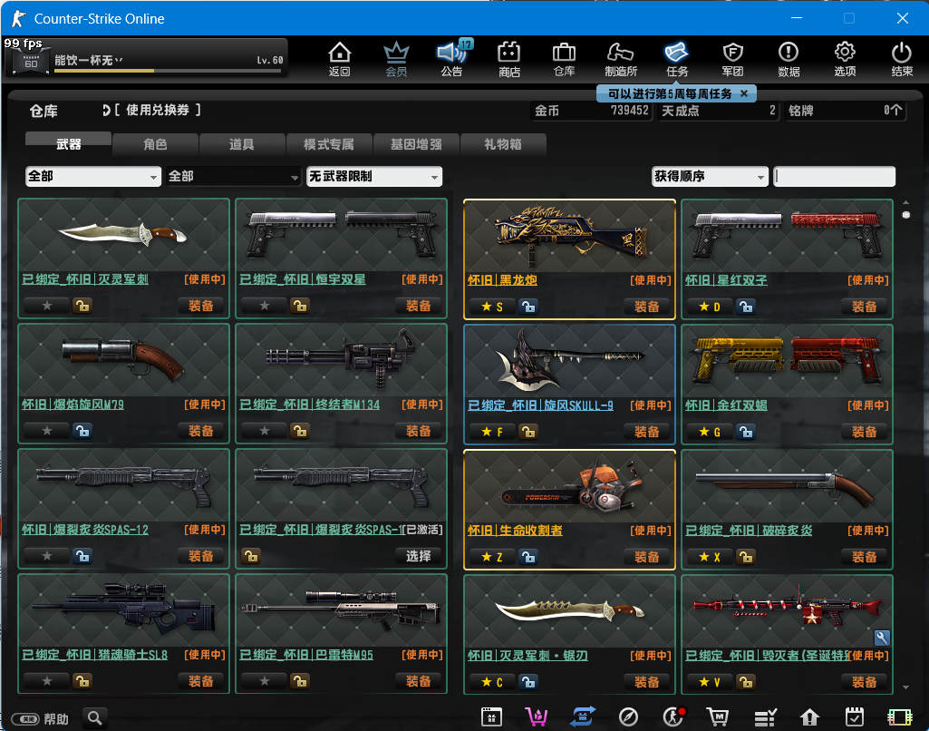929x731 pixels.
Task: Click wrench icon on 毁灭者 weapon card
Action: tap(882, 638)
